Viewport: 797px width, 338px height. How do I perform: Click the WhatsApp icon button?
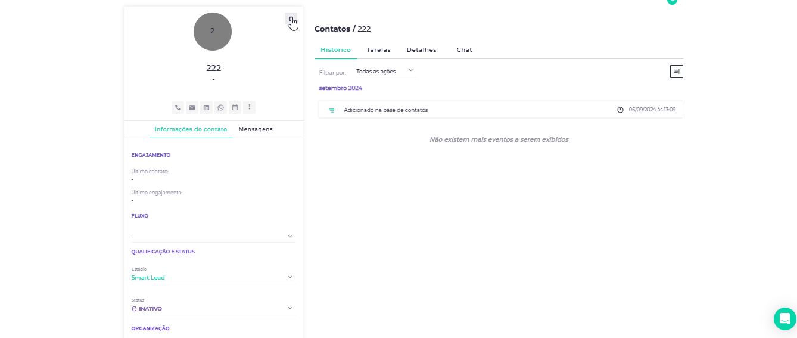click(220, 107)
